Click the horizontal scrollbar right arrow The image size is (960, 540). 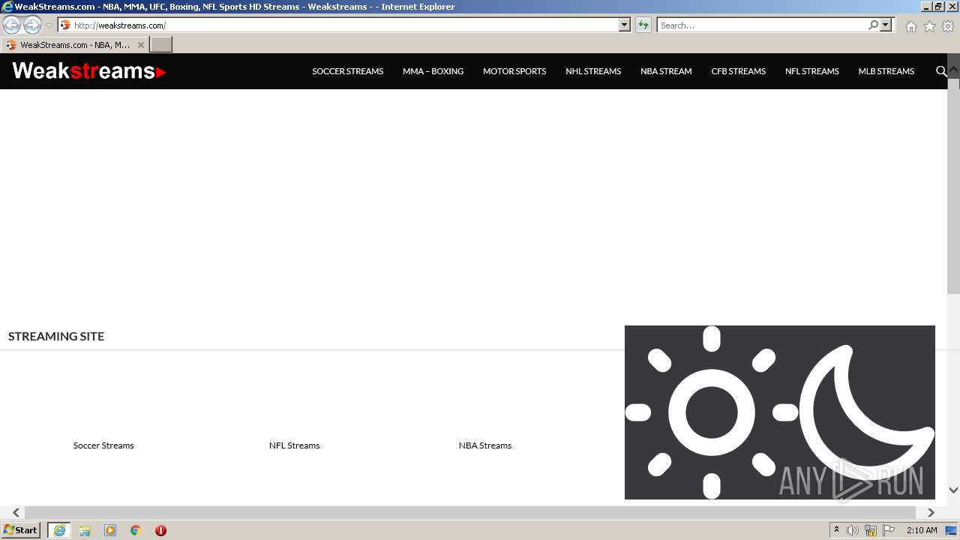[931, 513]
